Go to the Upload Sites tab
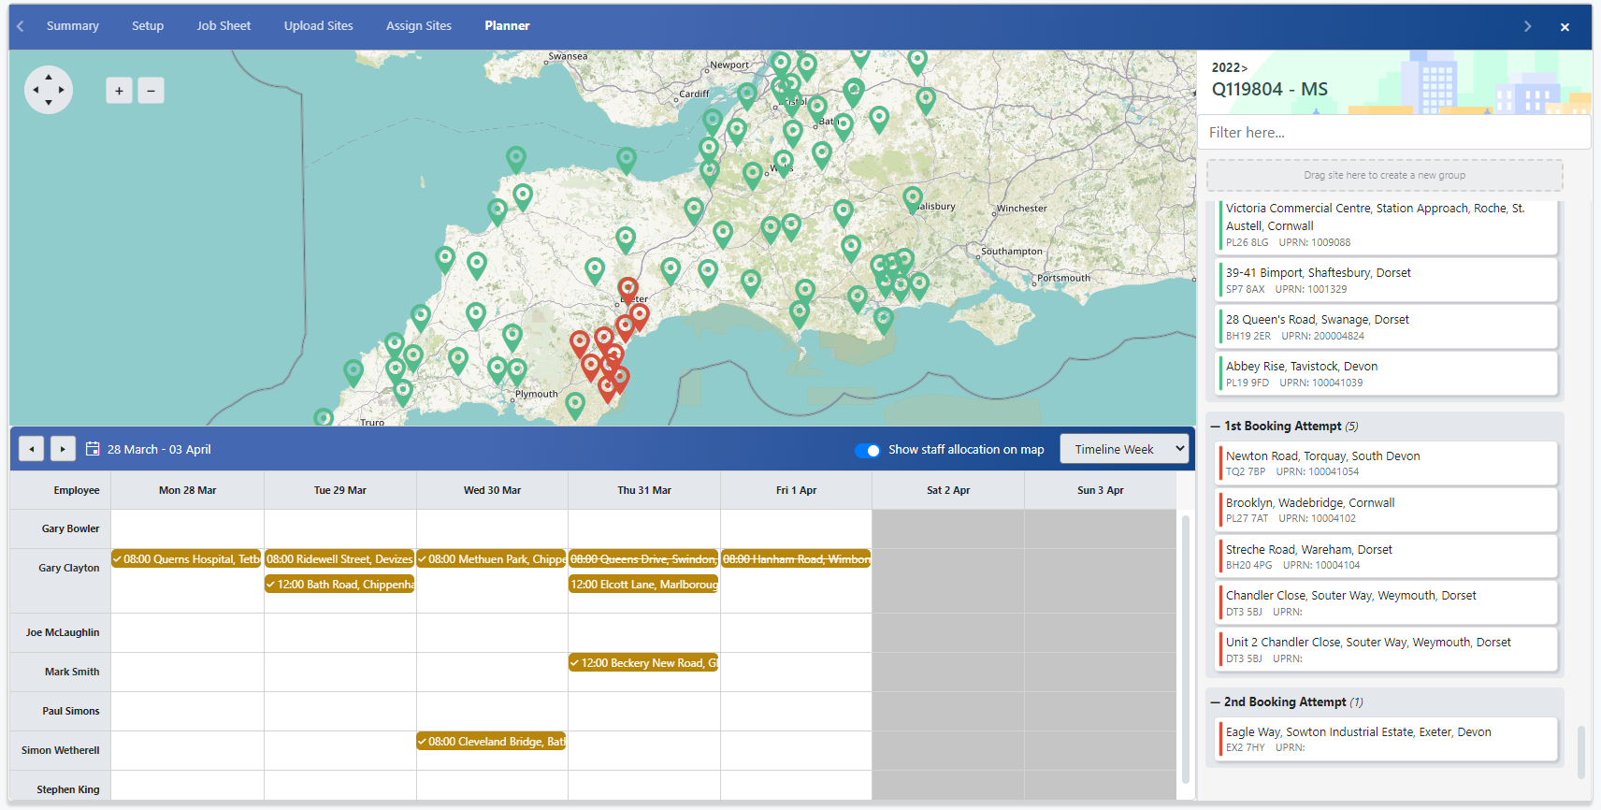 pos(319,26)
